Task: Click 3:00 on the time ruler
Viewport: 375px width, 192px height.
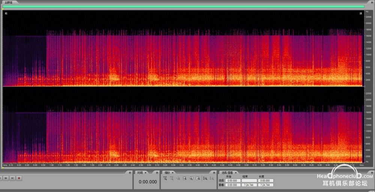Action: tap(149, 165)
